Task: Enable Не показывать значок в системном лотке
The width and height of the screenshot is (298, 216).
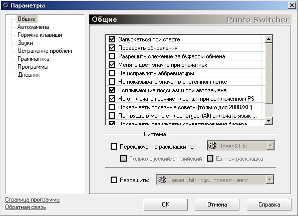Action: pyautogui.click(x=112, y=82)
